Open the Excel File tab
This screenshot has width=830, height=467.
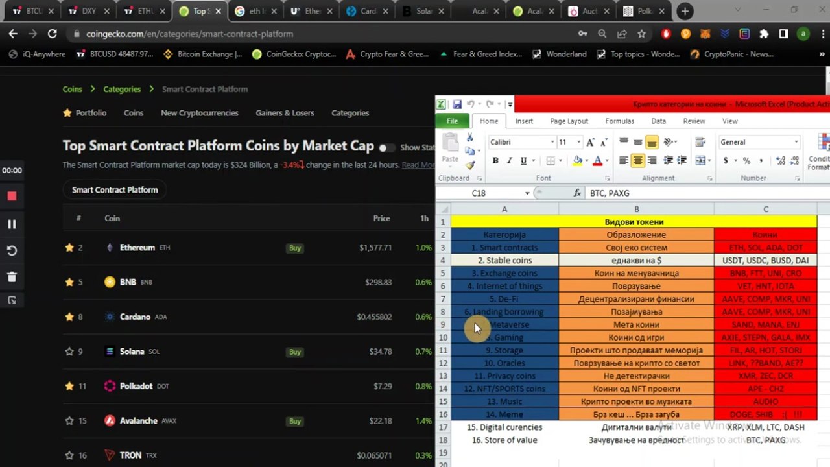click(452, 121)
